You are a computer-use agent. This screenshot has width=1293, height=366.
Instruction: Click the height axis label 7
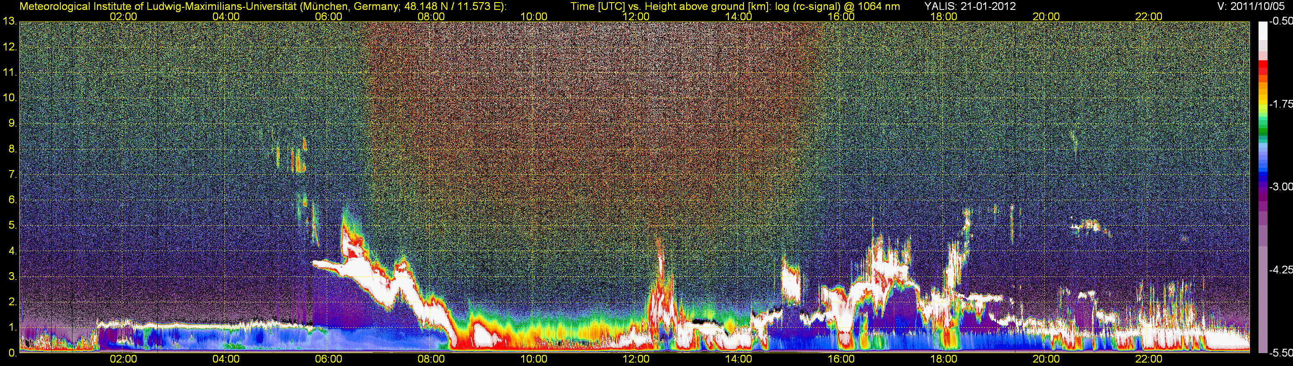tap(12, 174)
